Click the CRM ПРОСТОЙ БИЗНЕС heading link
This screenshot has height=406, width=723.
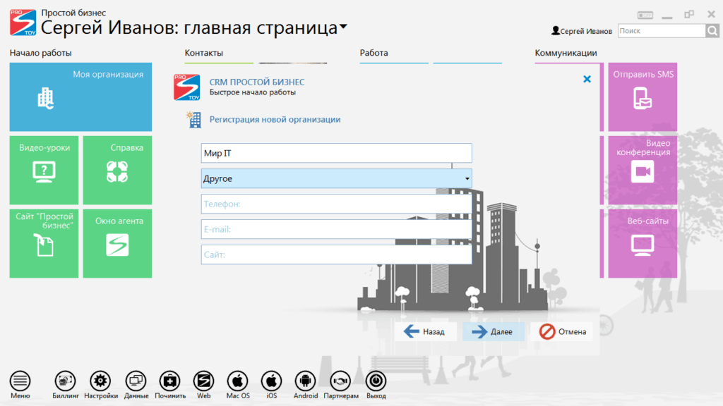257,82
